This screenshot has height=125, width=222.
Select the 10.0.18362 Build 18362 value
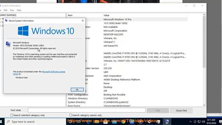pyautogui.click(x=116, y=23)
